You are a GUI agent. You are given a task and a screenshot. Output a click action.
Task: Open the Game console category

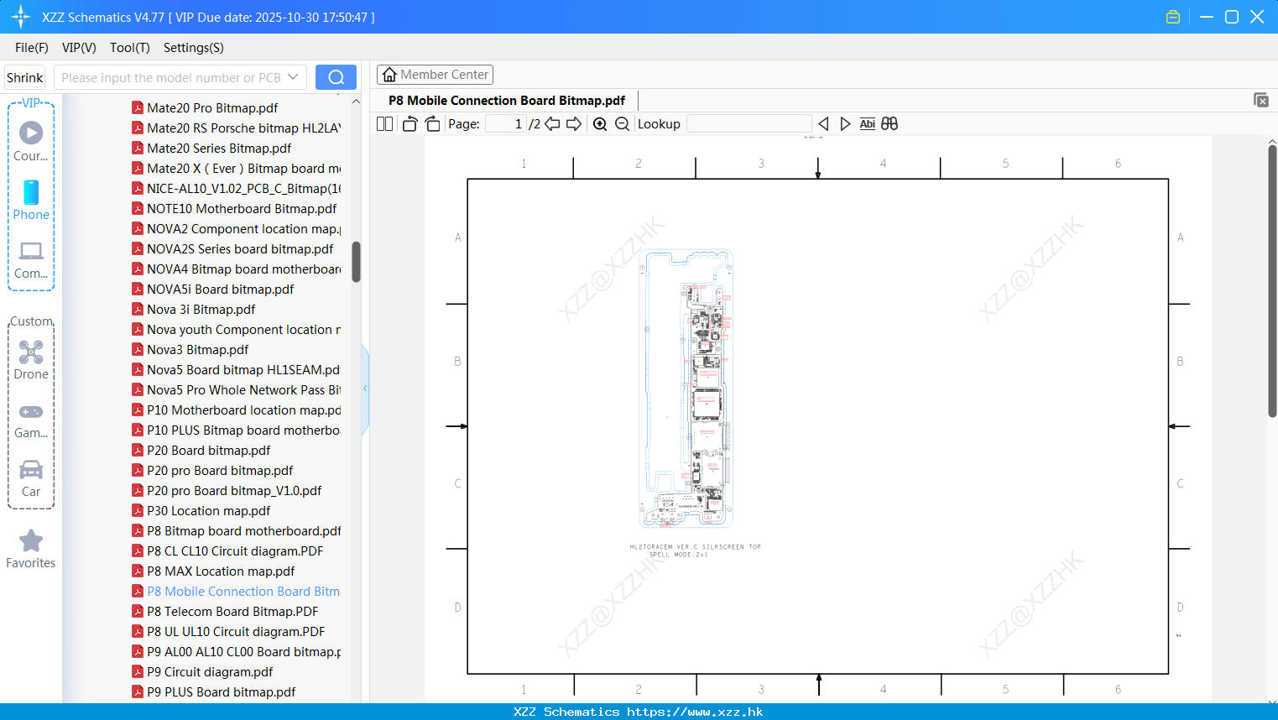31,420
